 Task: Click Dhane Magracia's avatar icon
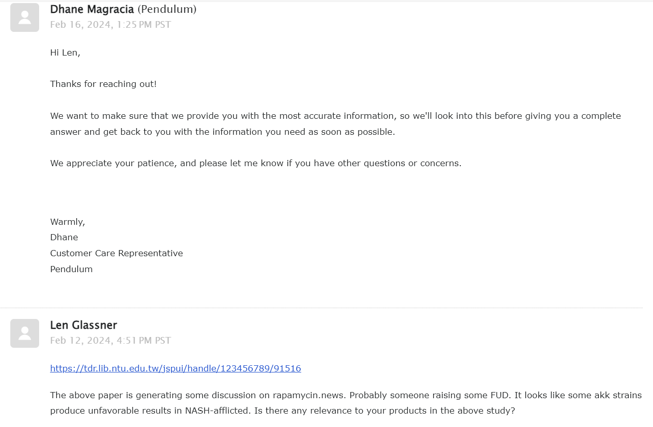click(25, 17)
